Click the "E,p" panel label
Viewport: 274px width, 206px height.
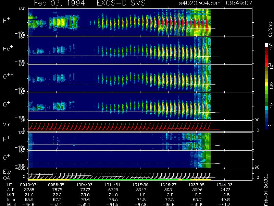coord(7,172)
